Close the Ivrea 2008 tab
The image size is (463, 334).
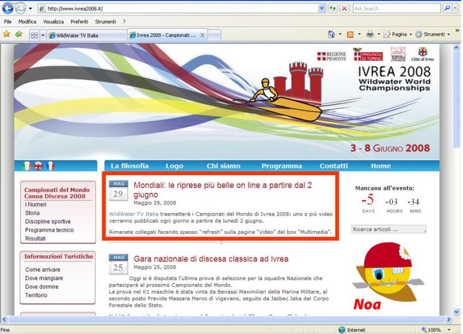pos(202,35)
